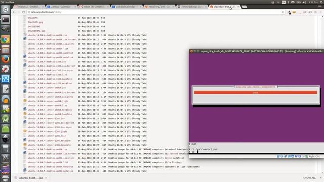Open ubuntu-14.04.4-server-i386.jigdo link
Screen dimensions: 324x182
click(48, 131)
